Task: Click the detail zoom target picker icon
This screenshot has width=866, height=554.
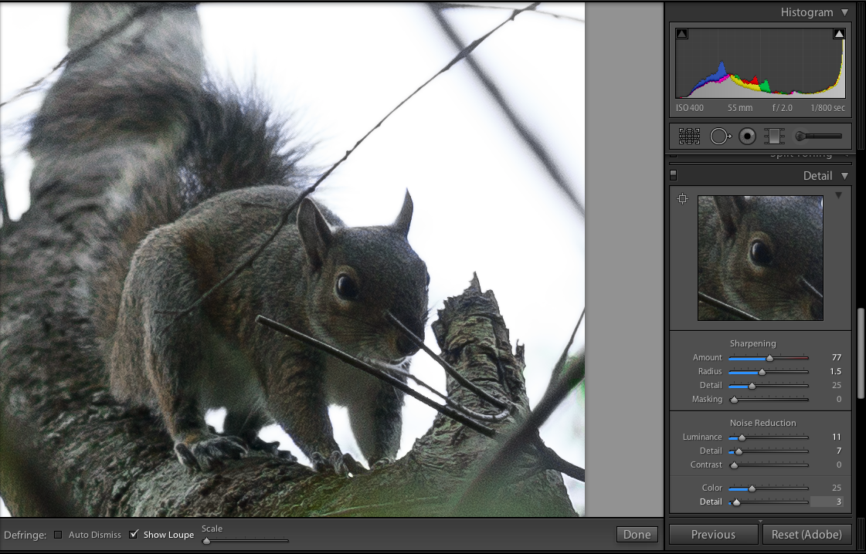Action: click(x=682, y=199)
